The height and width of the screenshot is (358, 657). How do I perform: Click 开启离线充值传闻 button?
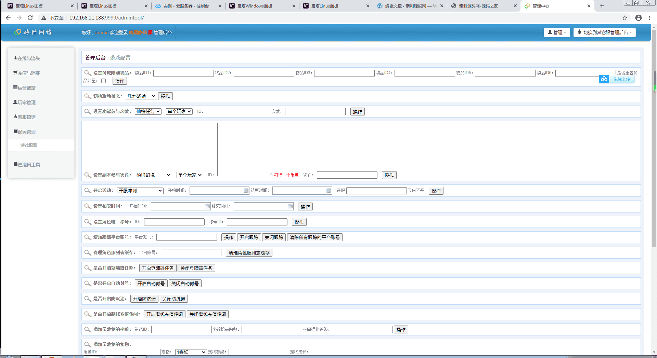pyautogui.click(x=165, y=314)
